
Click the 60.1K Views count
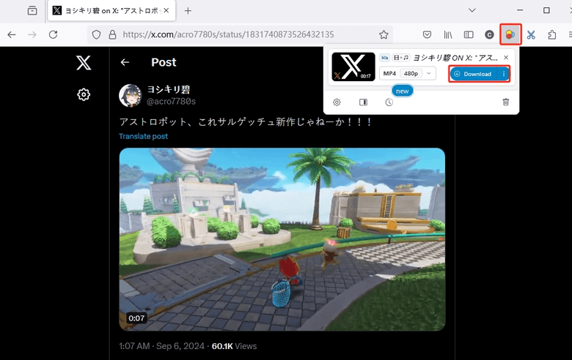click(x=234, y=346)
